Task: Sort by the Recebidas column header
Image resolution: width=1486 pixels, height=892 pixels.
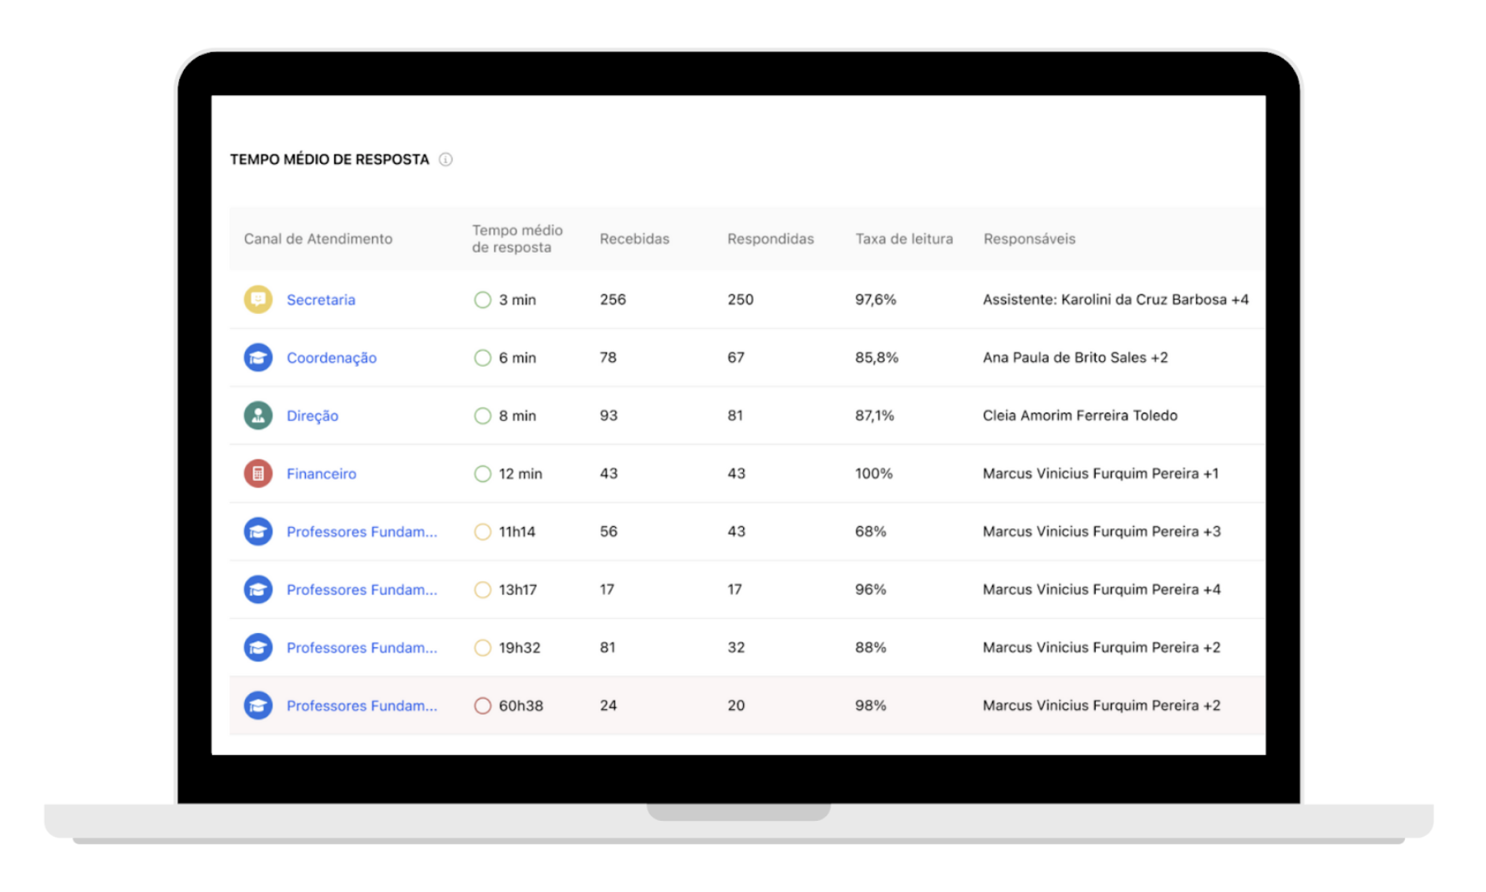Action: coord(634,239)
